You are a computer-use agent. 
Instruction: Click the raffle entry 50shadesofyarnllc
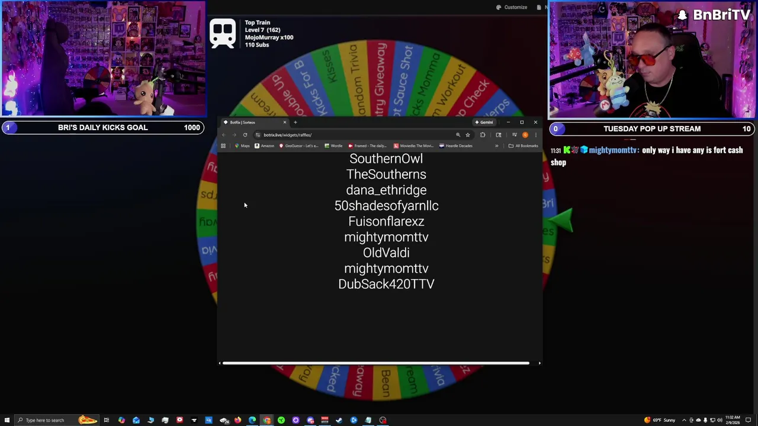(x=386, y=205)
